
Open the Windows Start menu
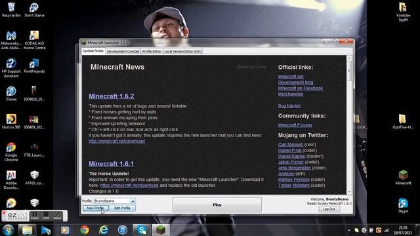click(8, 230)
